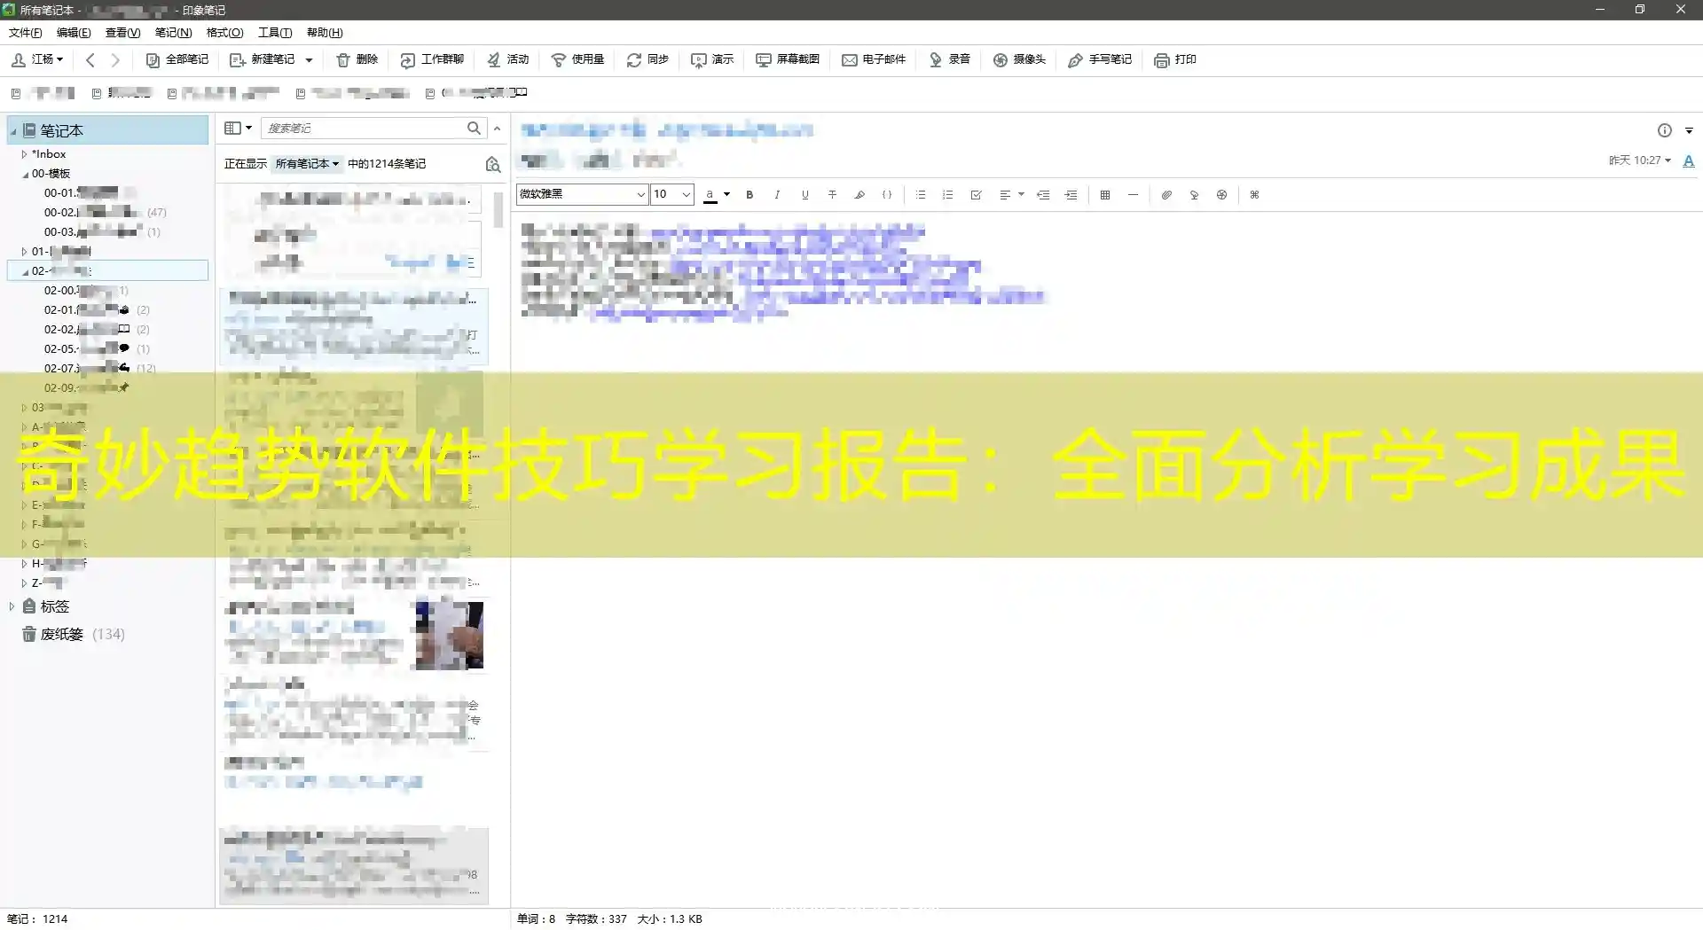Open 工作群聊 (Work Chat)
This screenshot has width=1703, height=930.
tap(432, 59)
